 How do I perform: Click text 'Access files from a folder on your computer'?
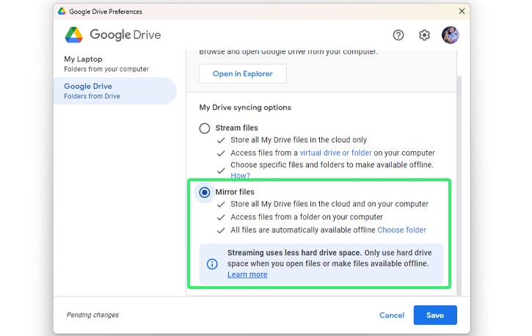click(307, 217)
